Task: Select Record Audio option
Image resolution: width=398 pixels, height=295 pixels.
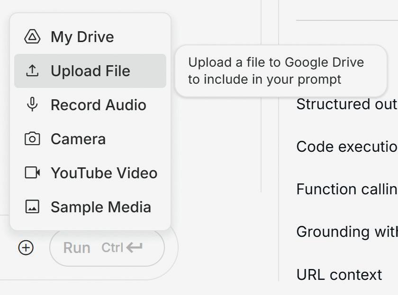Action: [x=99, y=105]
